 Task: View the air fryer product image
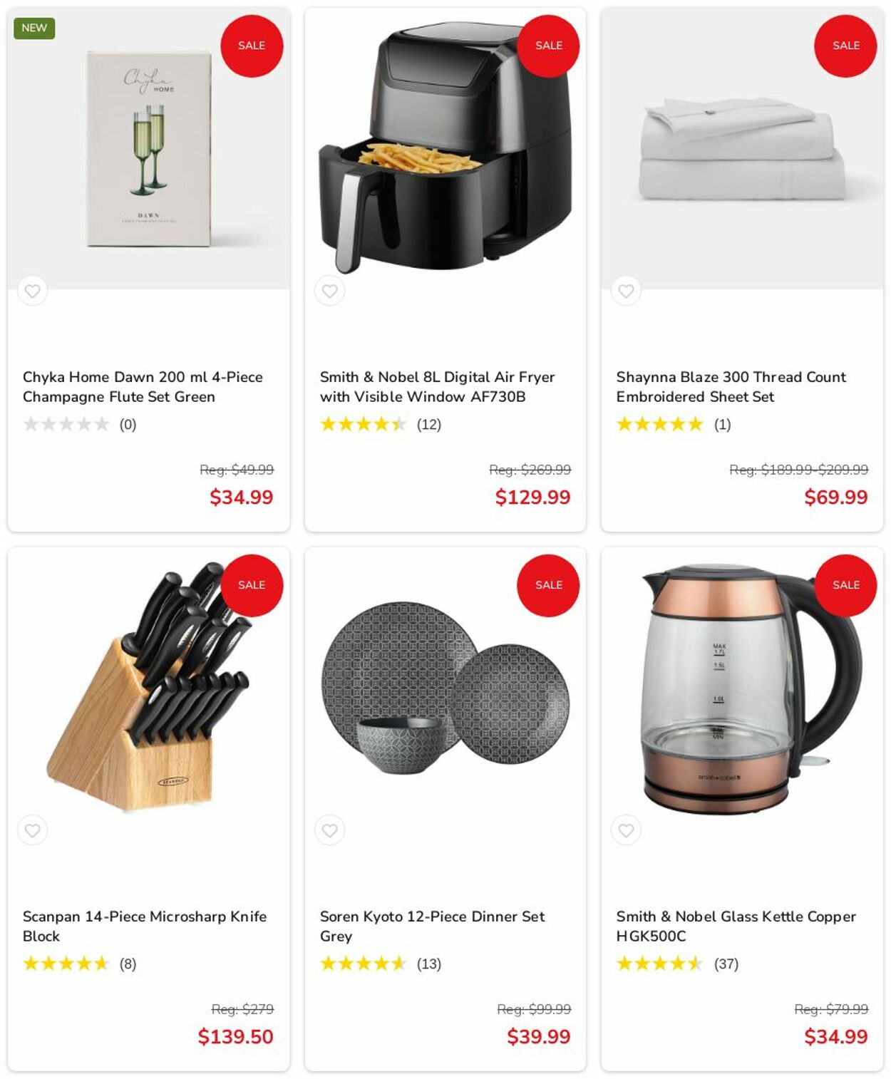[445, 147]
